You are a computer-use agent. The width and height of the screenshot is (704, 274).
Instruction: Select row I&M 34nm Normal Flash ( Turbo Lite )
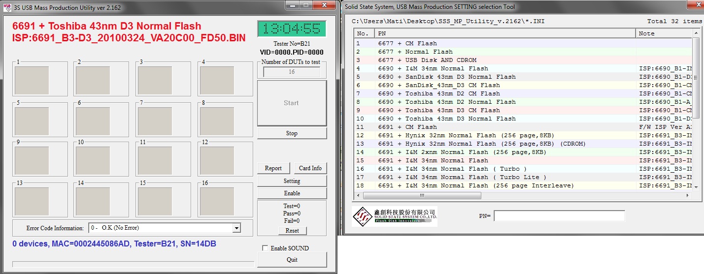coord(523,177)
